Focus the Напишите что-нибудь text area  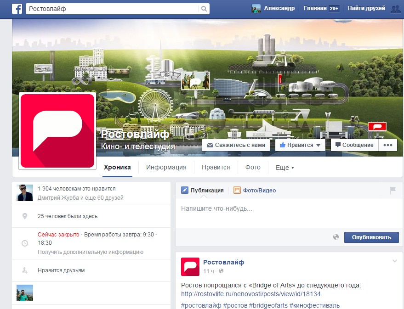[289, 213]
